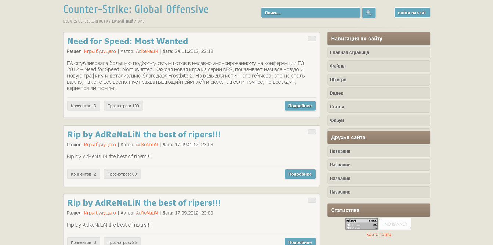Click Просмотров: 68 on second post
493x245 pixels.
[122, 174]
